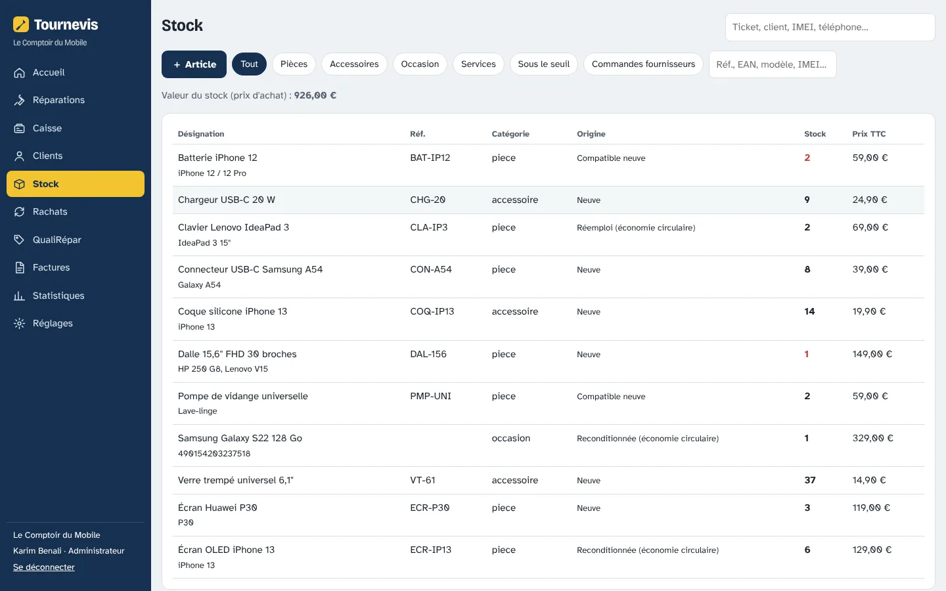Image resolution: width=946 pixels, height=591 pixels.
Task: Click the Caisse register icon
Action: 20,129
